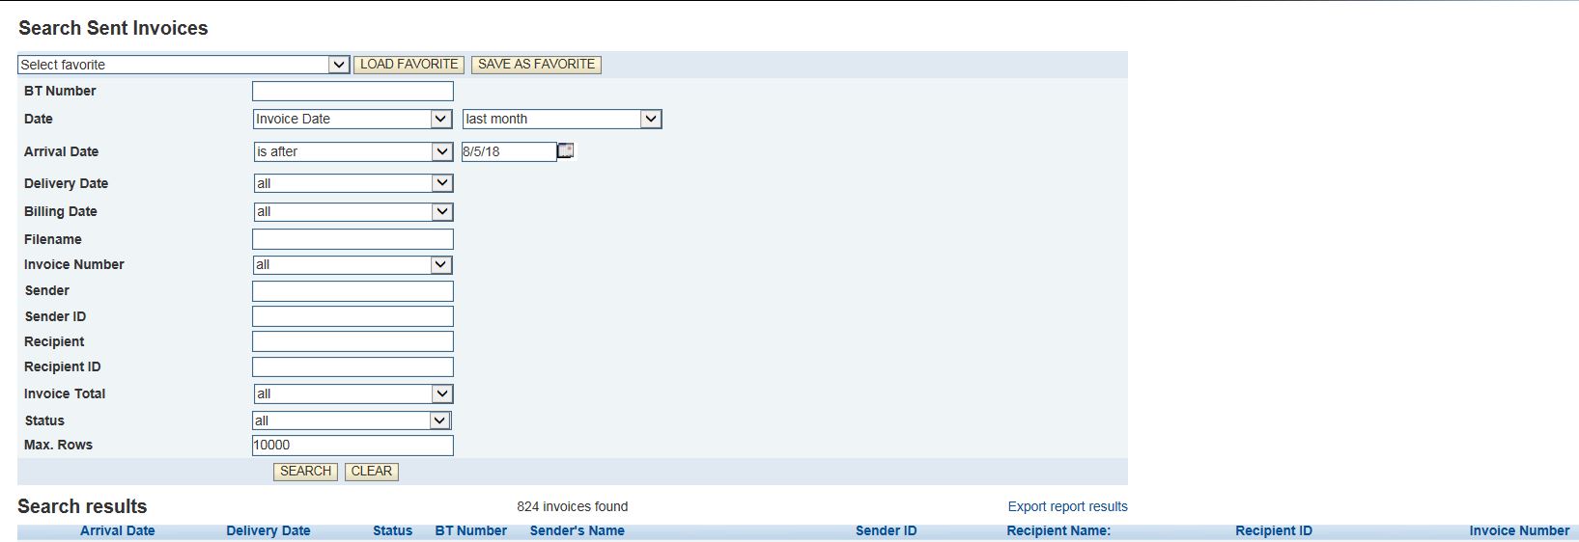Focus the Filename input field
Viewport: 1579px width, 542px height.
[x=352, y=239]
